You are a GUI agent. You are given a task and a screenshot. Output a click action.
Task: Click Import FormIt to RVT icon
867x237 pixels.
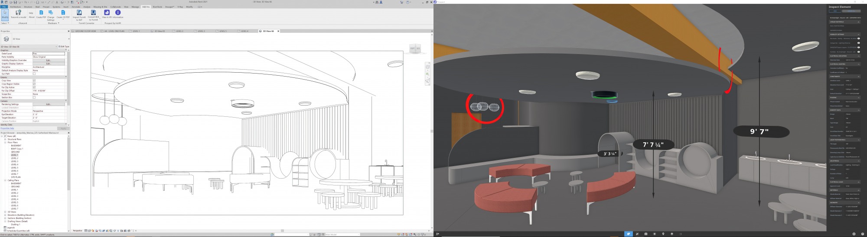79,13
